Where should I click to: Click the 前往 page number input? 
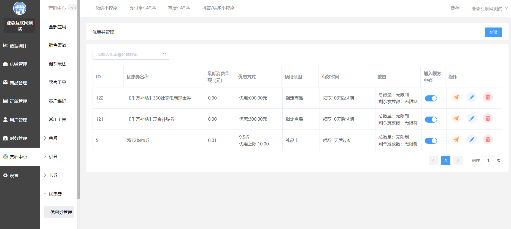click(x=488, y=160)
